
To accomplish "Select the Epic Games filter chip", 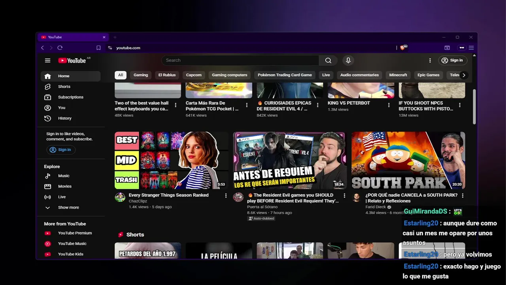I will click(429, 75).
